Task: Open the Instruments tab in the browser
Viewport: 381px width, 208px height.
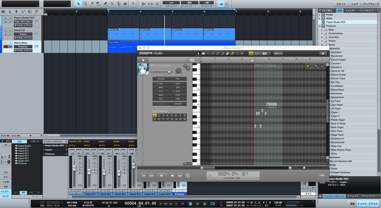Action: (x=335, y=196)
